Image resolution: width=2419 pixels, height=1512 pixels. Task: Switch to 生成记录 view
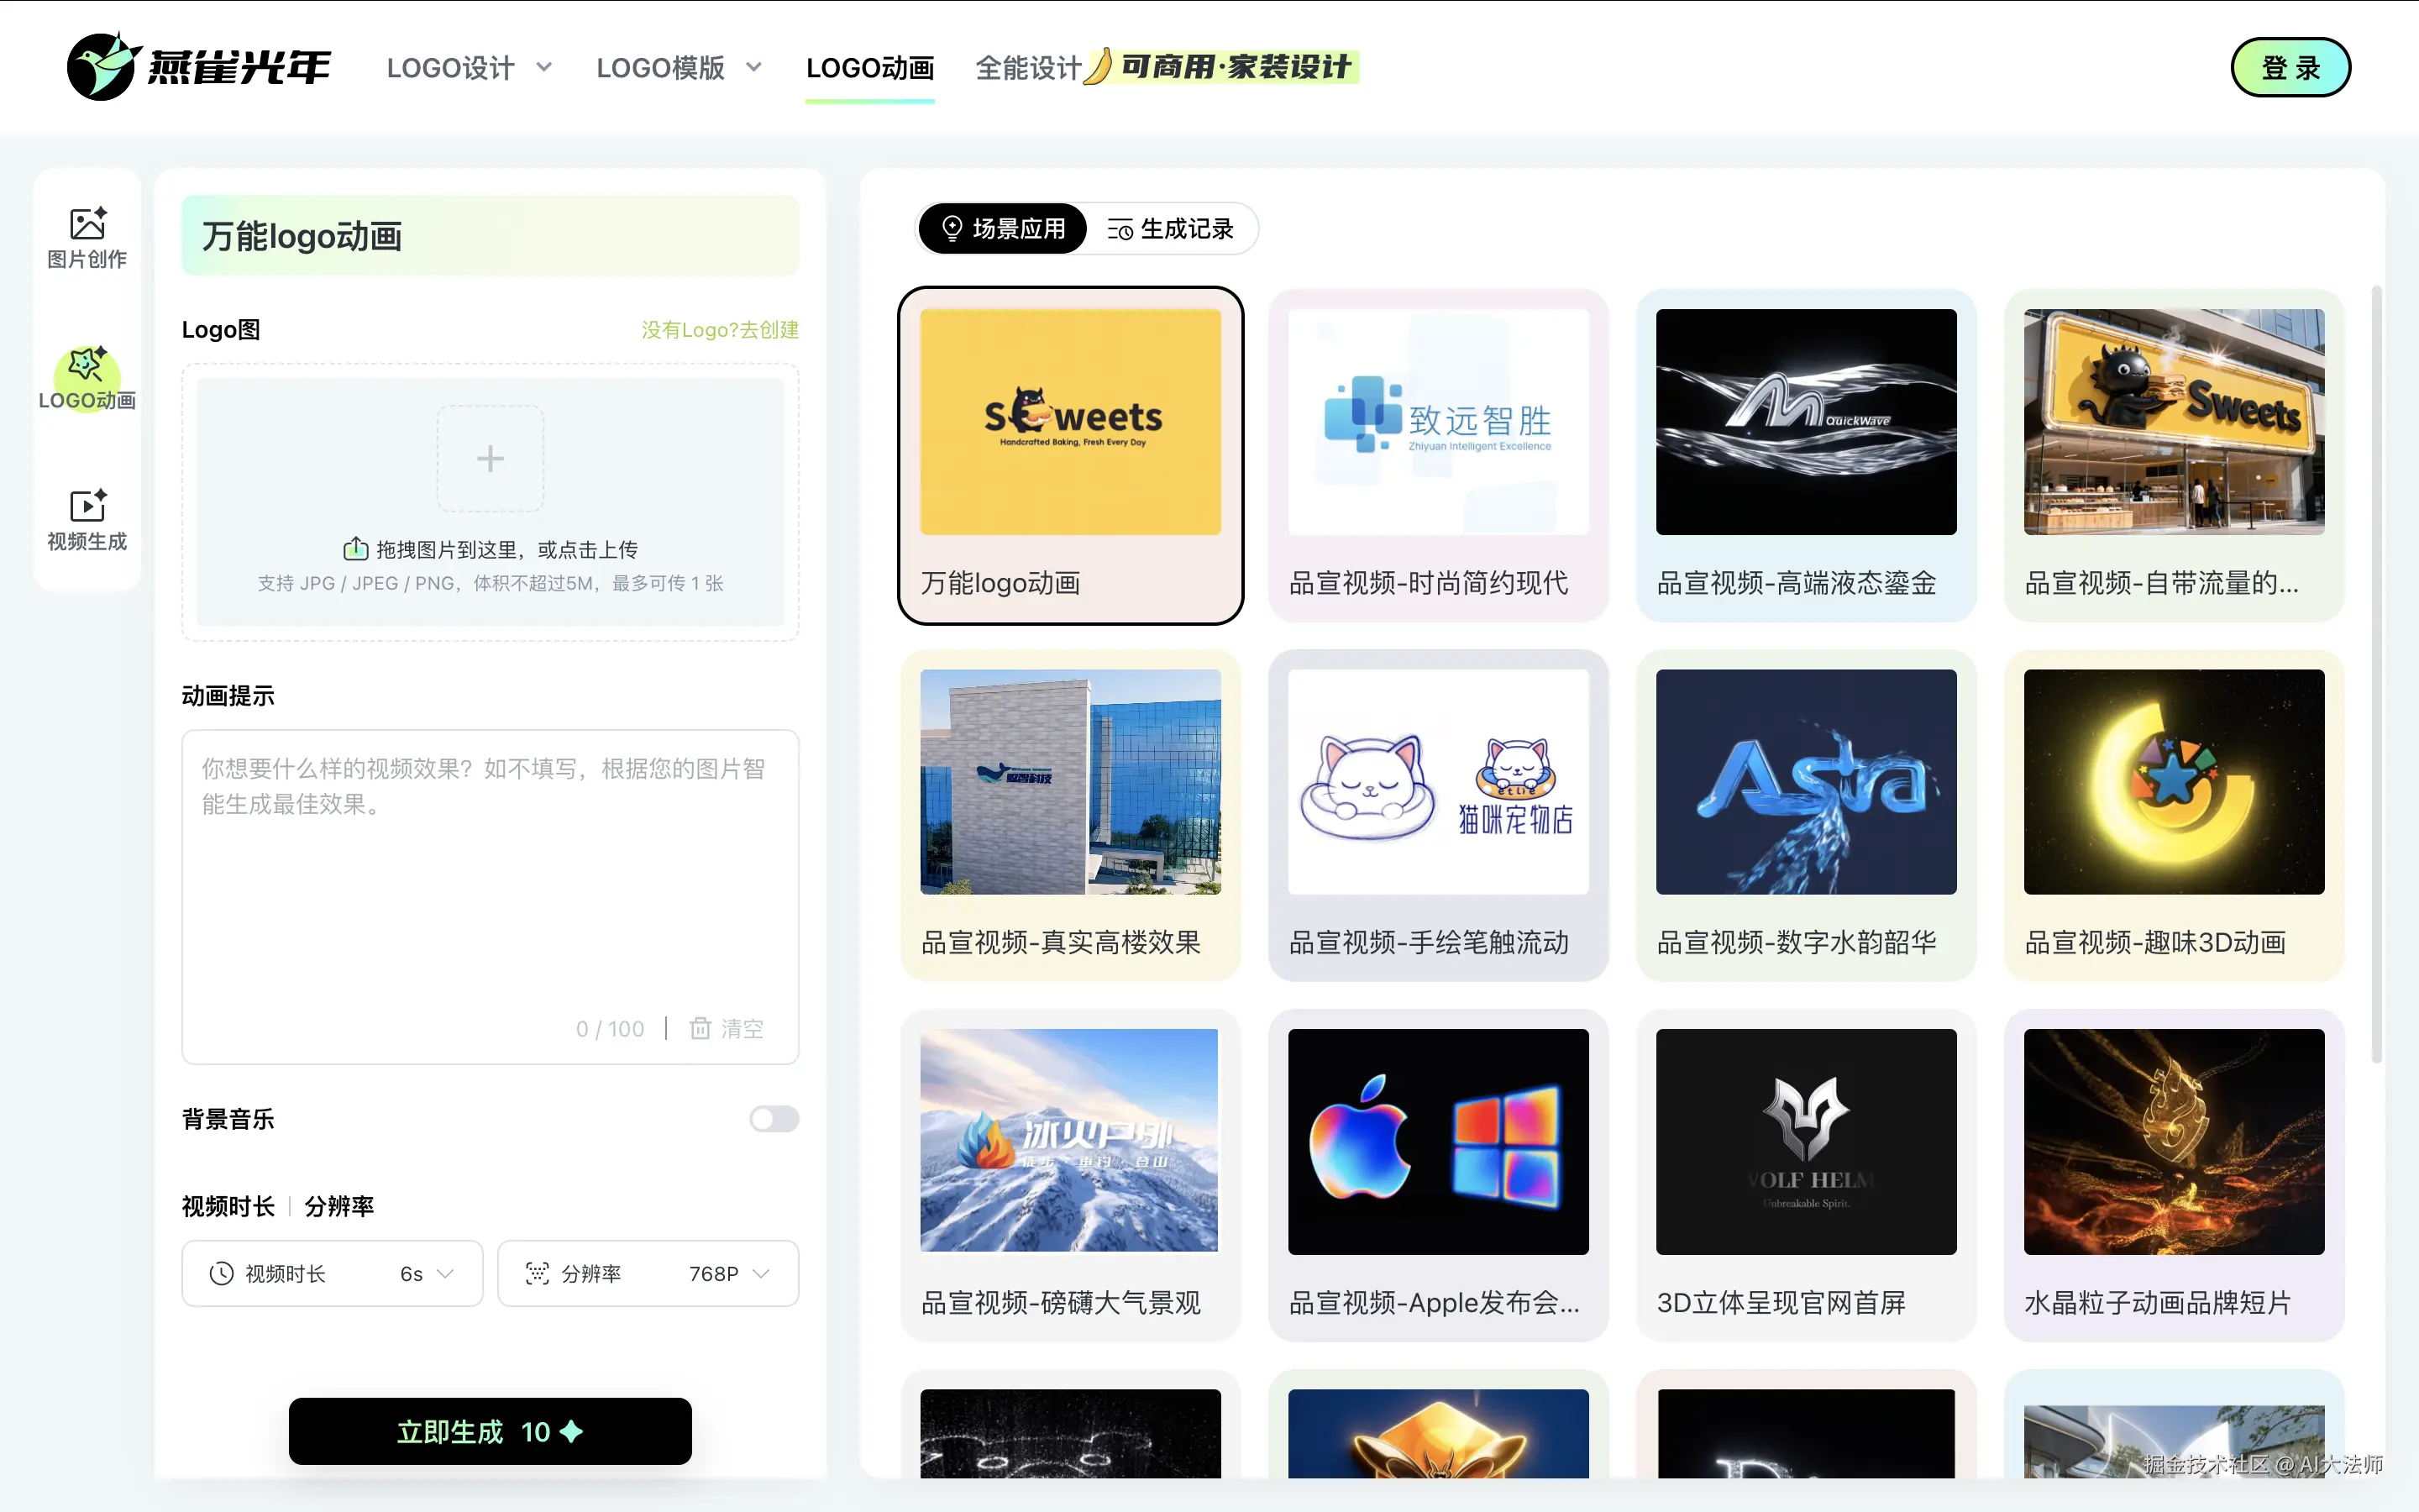point(1171,229)
